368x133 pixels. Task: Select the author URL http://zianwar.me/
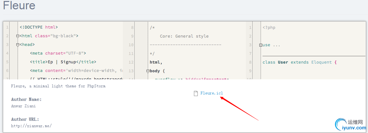click(31, 126)
